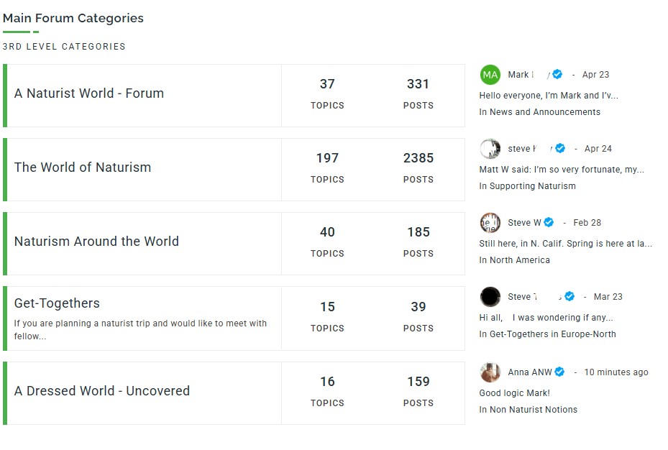Click verified badge beside Anna ANW

[x=559, y=372]
